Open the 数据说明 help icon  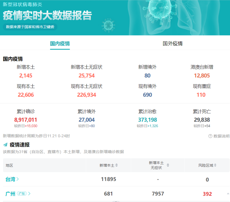(210, 136)
